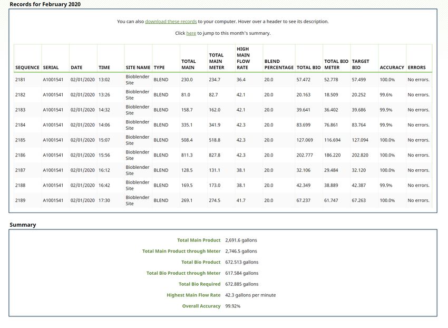The height and width of the screenshot is (328, 448).
Task: Select sequence number 2181
Action: (x=20, y=80)
